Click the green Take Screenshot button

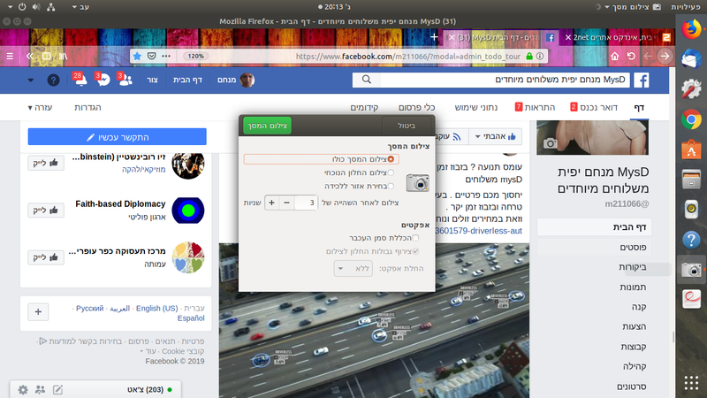click(268, 126)
